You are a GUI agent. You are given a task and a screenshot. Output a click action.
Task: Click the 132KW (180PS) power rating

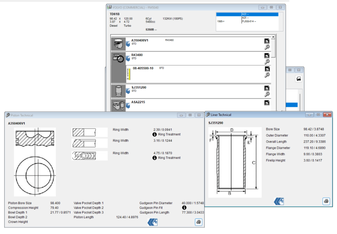(173, 19)
